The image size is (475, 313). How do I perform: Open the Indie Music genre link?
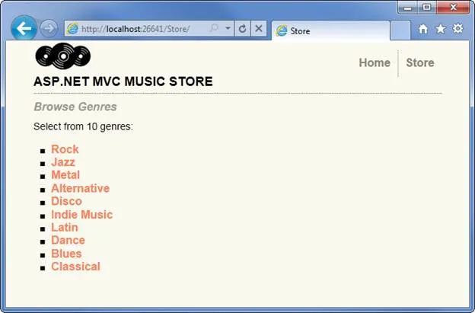81,215
